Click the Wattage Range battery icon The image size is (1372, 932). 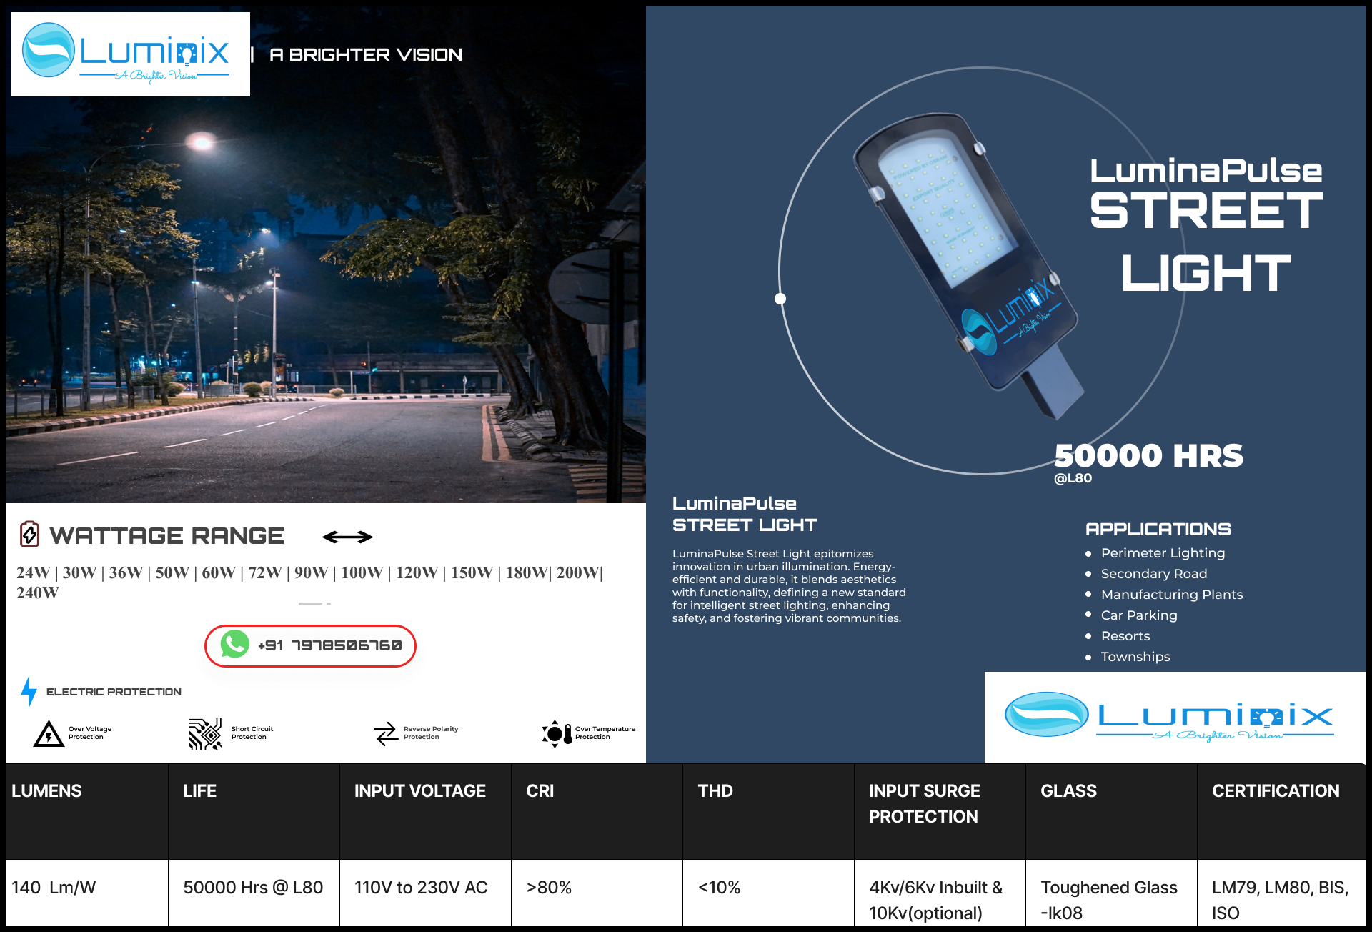coord(29,534)
